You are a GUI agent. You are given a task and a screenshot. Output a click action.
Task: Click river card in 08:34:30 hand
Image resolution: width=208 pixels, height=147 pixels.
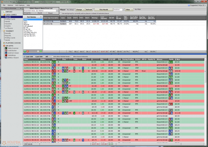point(83,71)
